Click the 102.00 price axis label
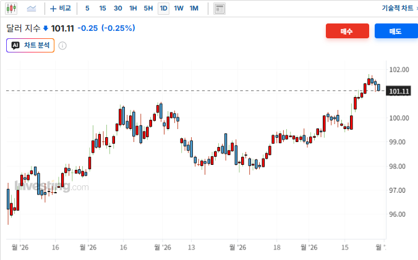The image size is (418, 260). [x=399, y=70]
